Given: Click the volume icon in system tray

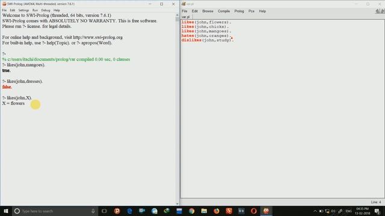Looking at the screenshot, I should [333, 211].
